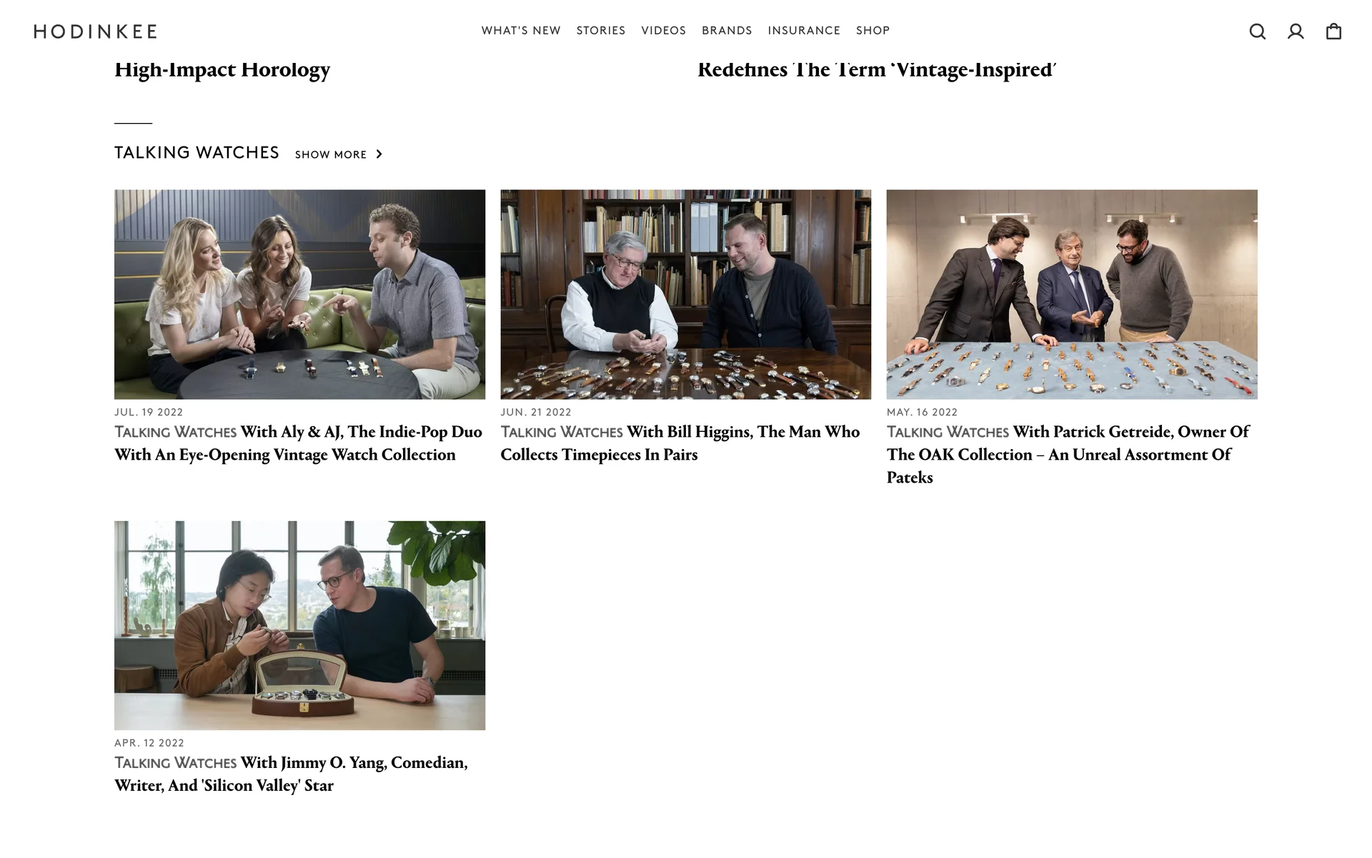Open the Jimmy O. Yang headline link
Image resolution: width=1372 pixels, height=858 pixels.
click(292, 774)
